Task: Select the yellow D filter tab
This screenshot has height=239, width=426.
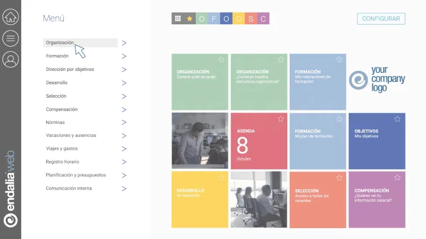Action: point(239,19)
